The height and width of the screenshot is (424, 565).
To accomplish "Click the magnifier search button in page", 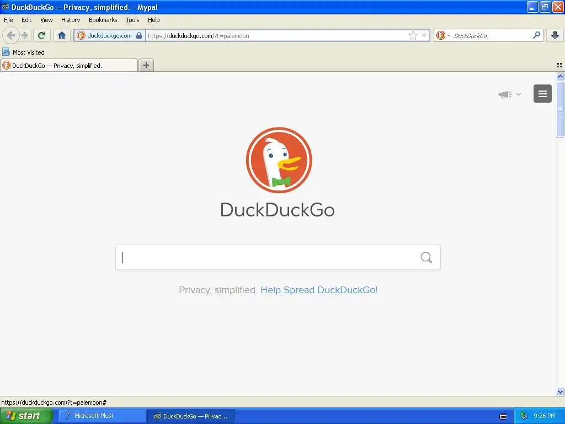I will tap(427, 257).
